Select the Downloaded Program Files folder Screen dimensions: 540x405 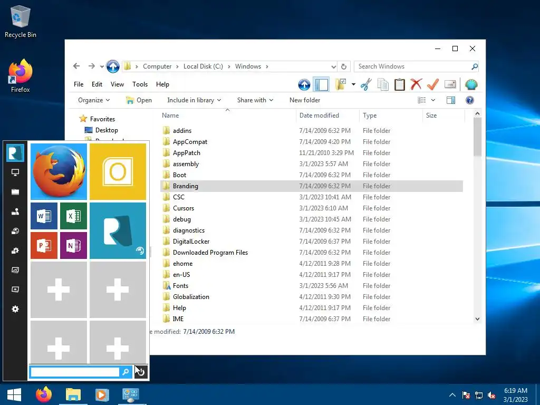[x=312, y=253]
